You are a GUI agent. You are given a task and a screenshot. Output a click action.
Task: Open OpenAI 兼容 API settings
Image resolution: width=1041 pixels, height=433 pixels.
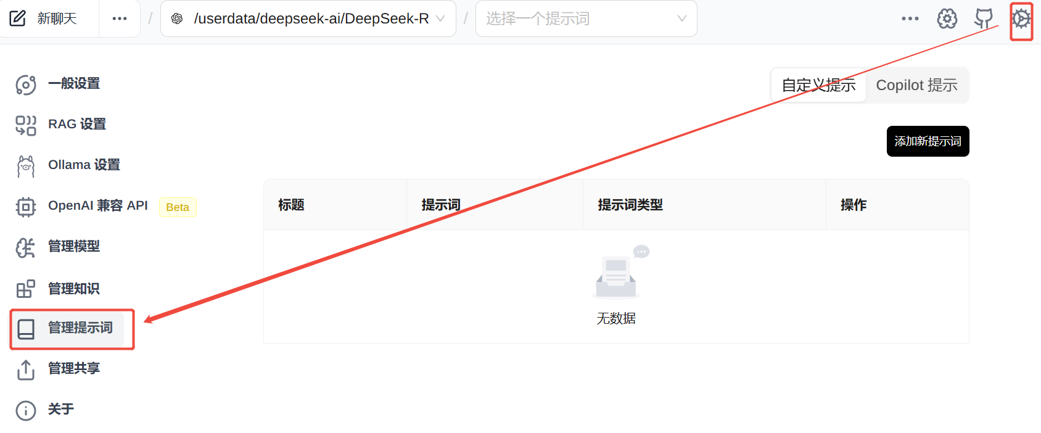pyautogui.click(x=97, y=206)
